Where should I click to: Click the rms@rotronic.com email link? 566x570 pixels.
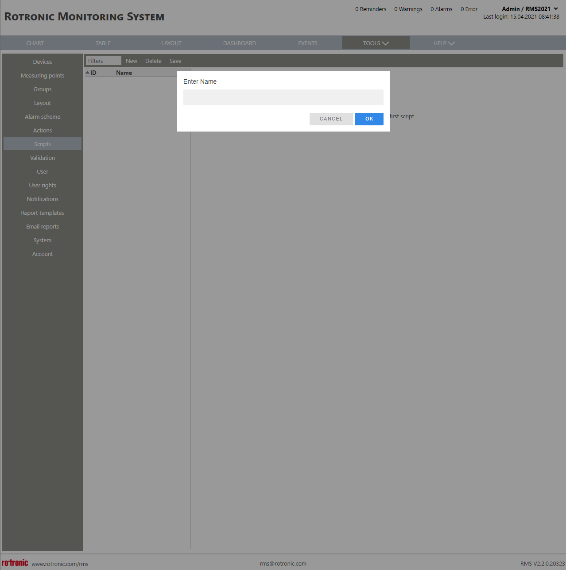tap(283, 563)
